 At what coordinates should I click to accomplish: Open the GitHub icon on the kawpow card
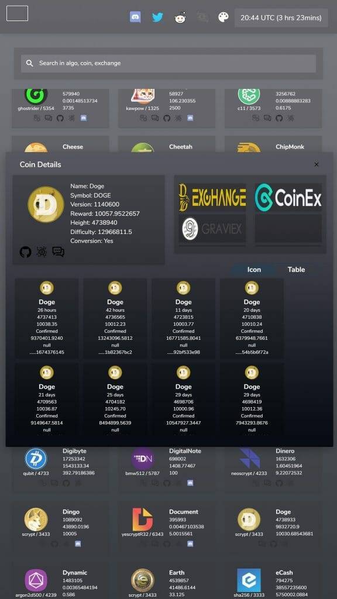pos(167,118)
